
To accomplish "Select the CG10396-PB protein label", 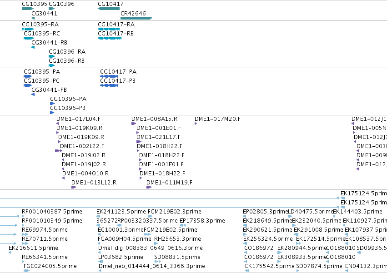I will (68, 108).
